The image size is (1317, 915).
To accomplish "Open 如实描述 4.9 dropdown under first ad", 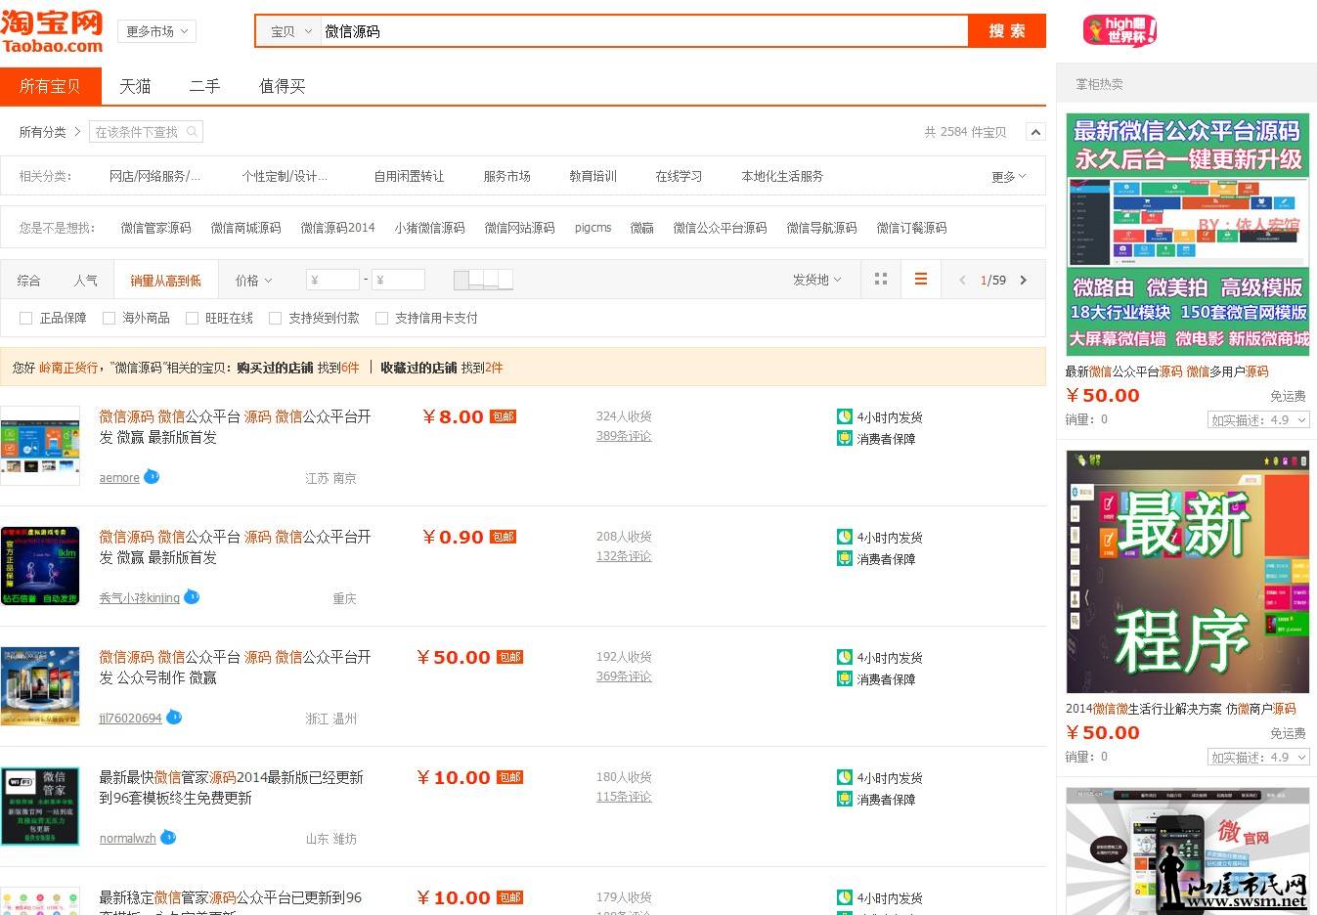I will (x=1258, y=419).
